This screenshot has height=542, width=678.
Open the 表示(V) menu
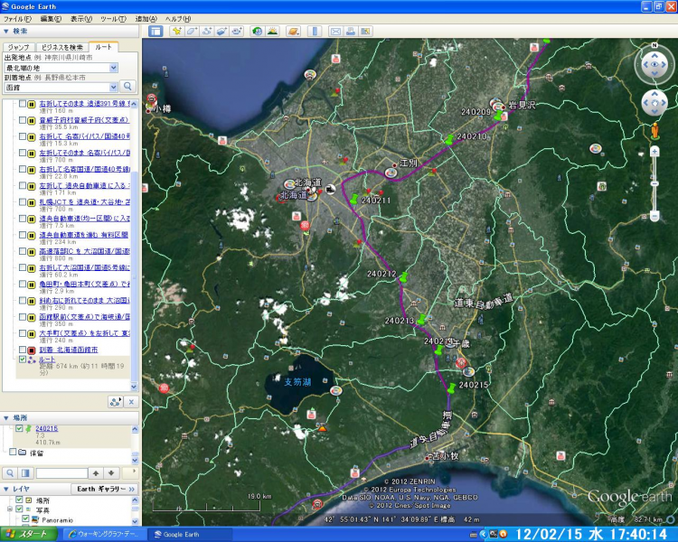tap(81, 19)
